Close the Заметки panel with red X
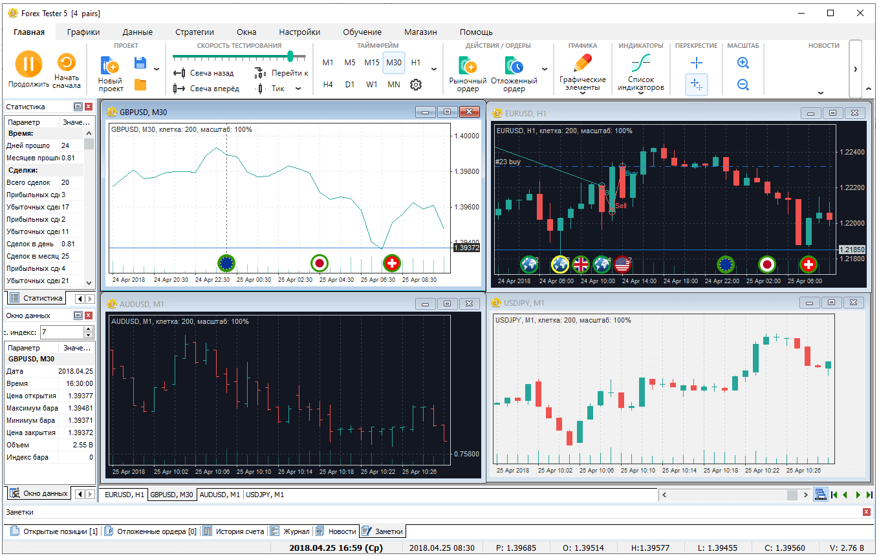The image size is (879, 556). pyautogui.click(x=867, y=512)
